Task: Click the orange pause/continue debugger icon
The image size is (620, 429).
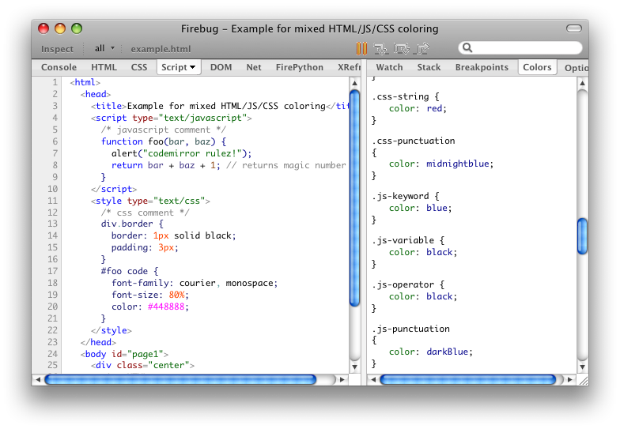Action: [361, 49]
